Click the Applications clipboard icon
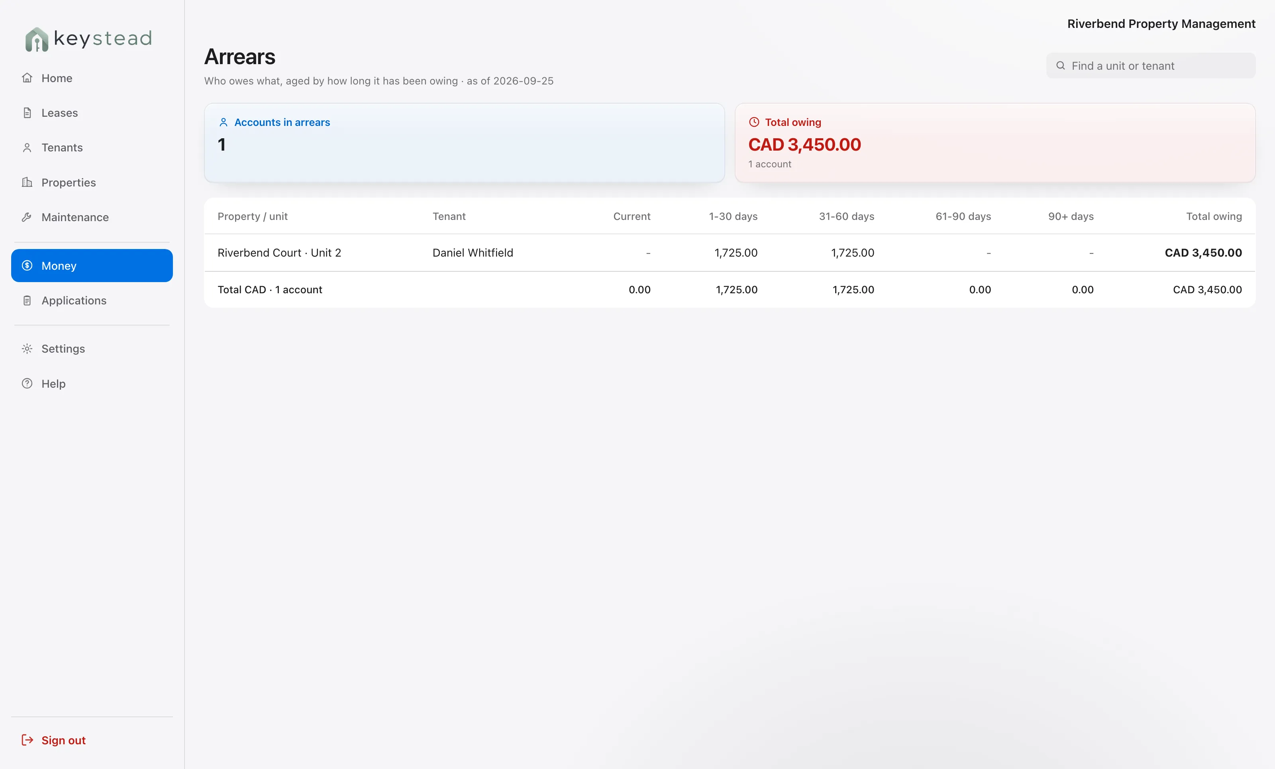1275x769 pixels. [x=27, y=301]
